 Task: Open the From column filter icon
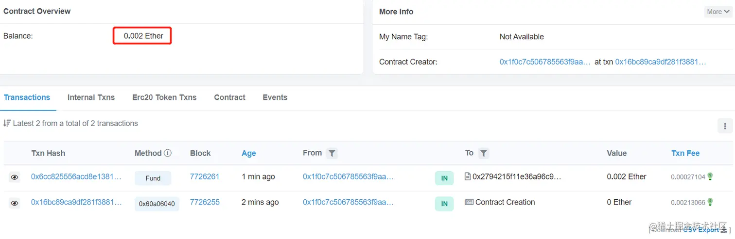332,153
